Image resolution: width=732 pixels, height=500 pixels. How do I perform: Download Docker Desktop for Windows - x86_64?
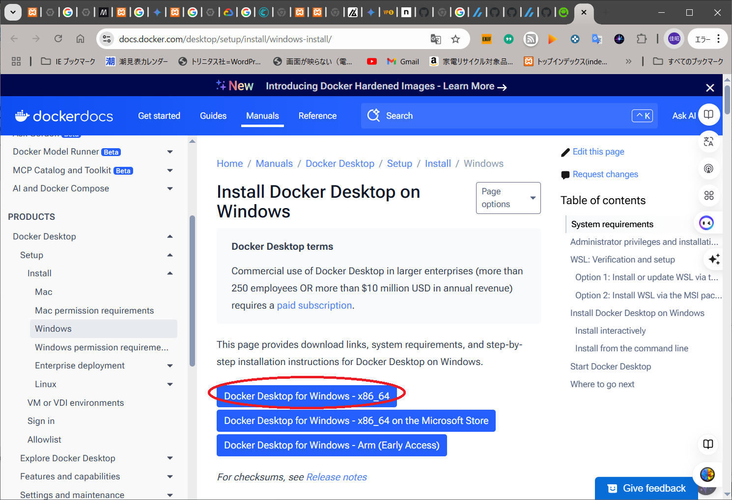(307, 396)
